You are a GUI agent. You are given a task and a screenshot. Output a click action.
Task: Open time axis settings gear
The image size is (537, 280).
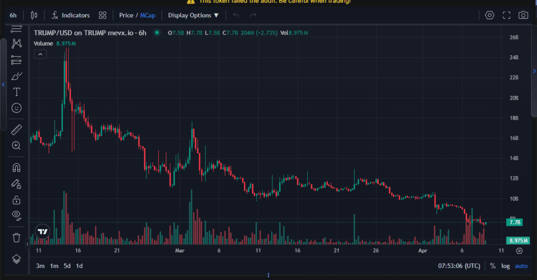point(519,251)
